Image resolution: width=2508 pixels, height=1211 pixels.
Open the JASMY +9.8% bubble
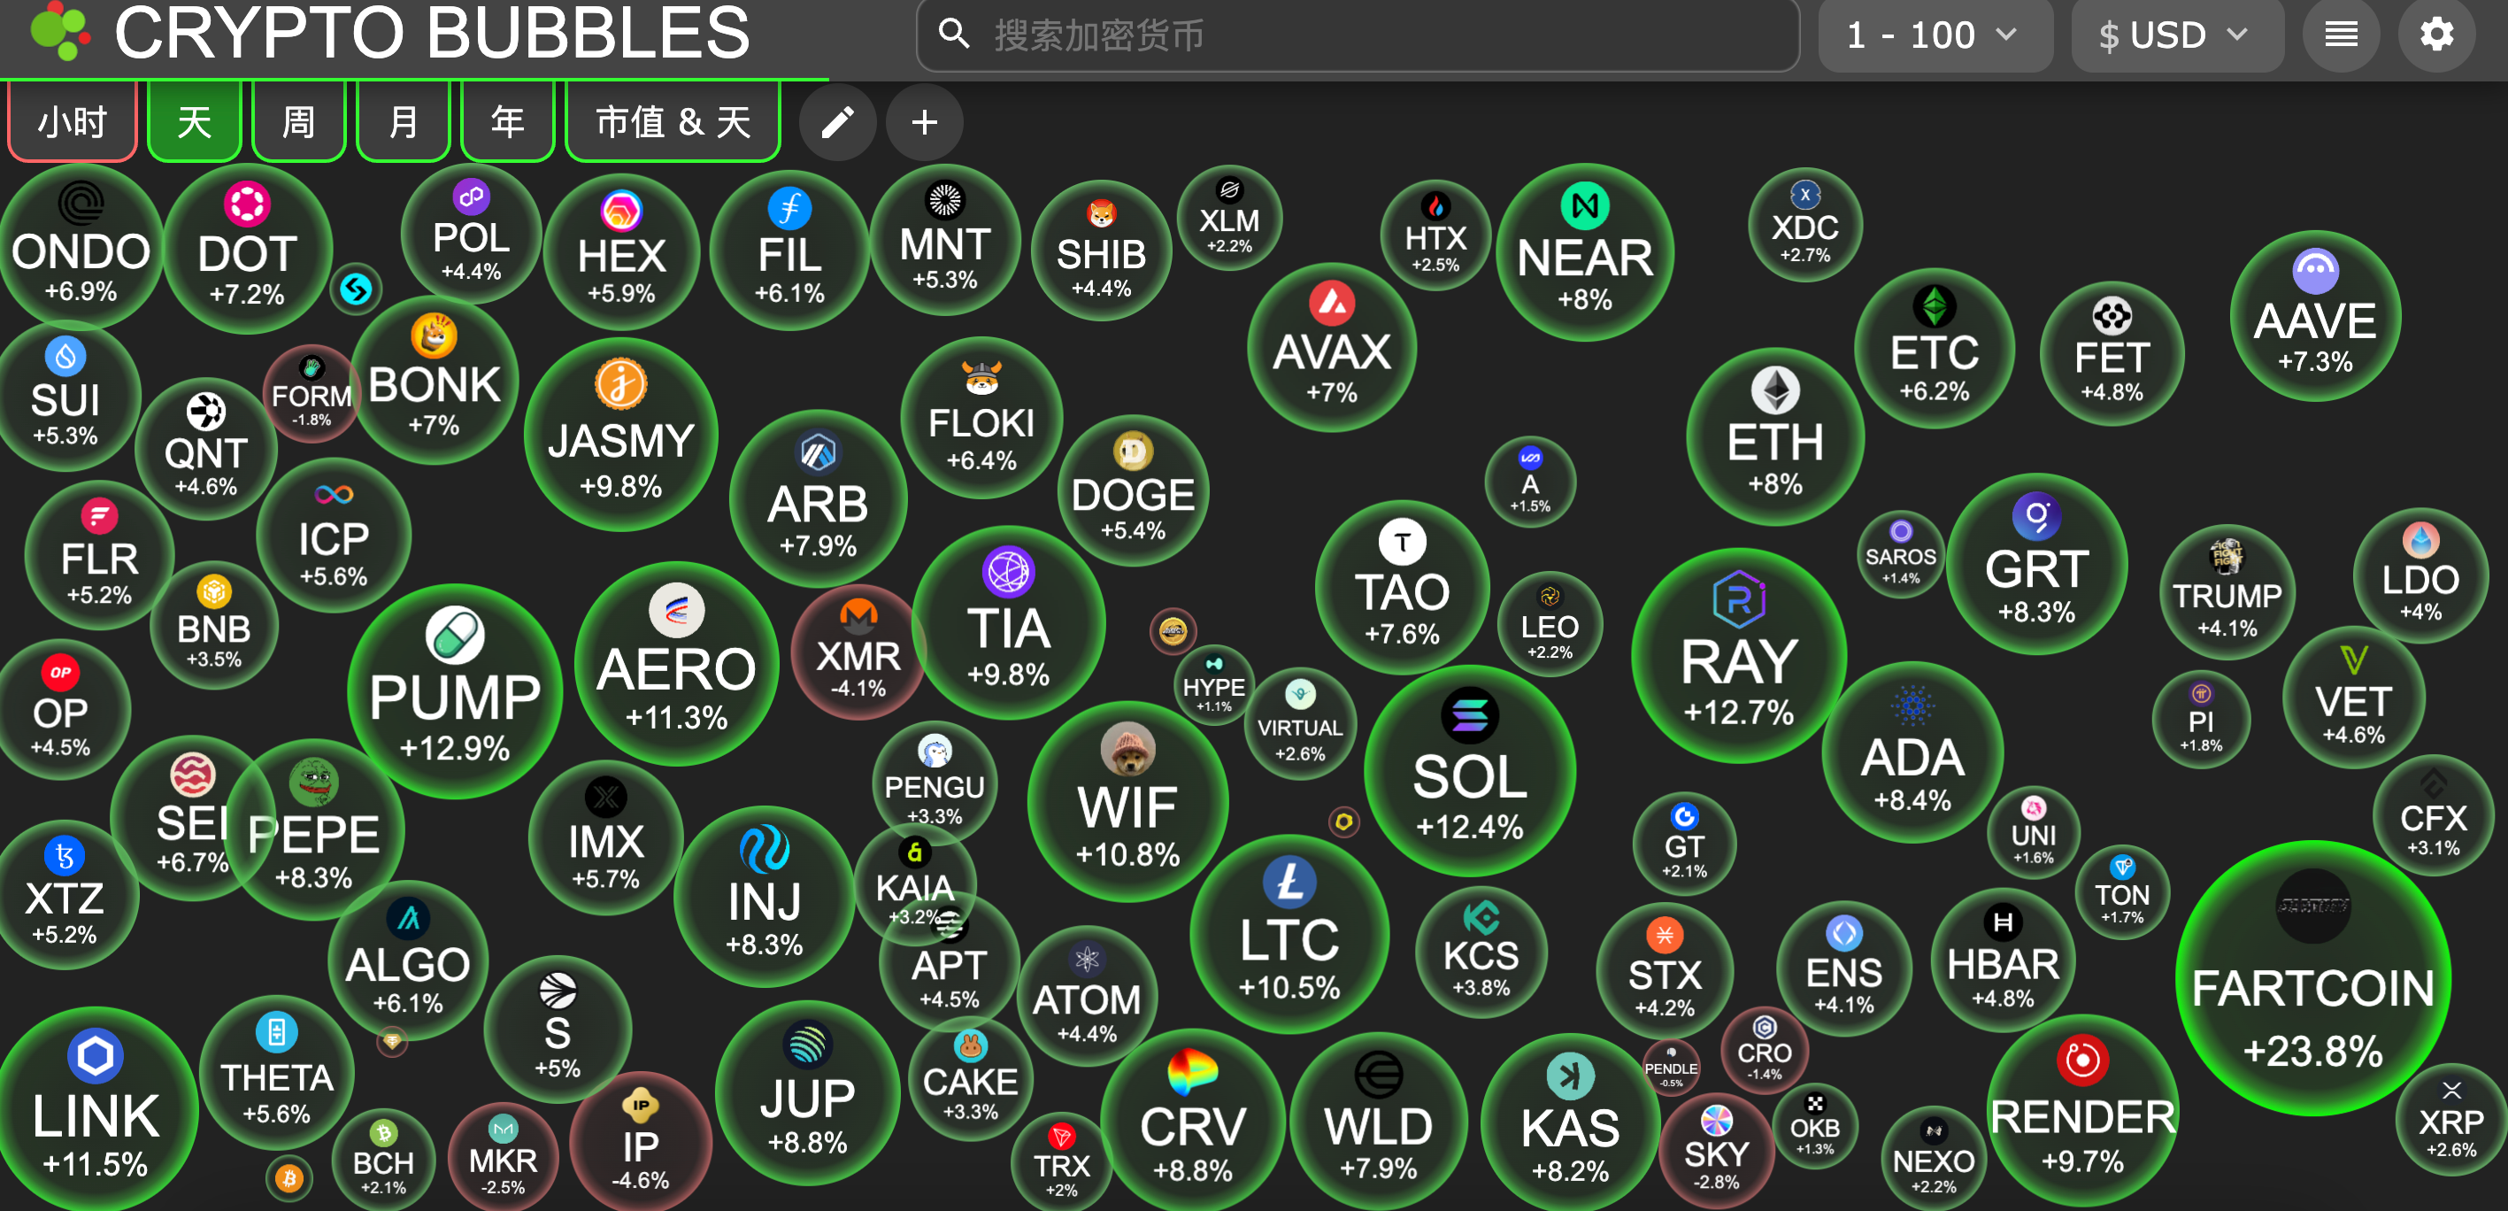pos(621,435)
